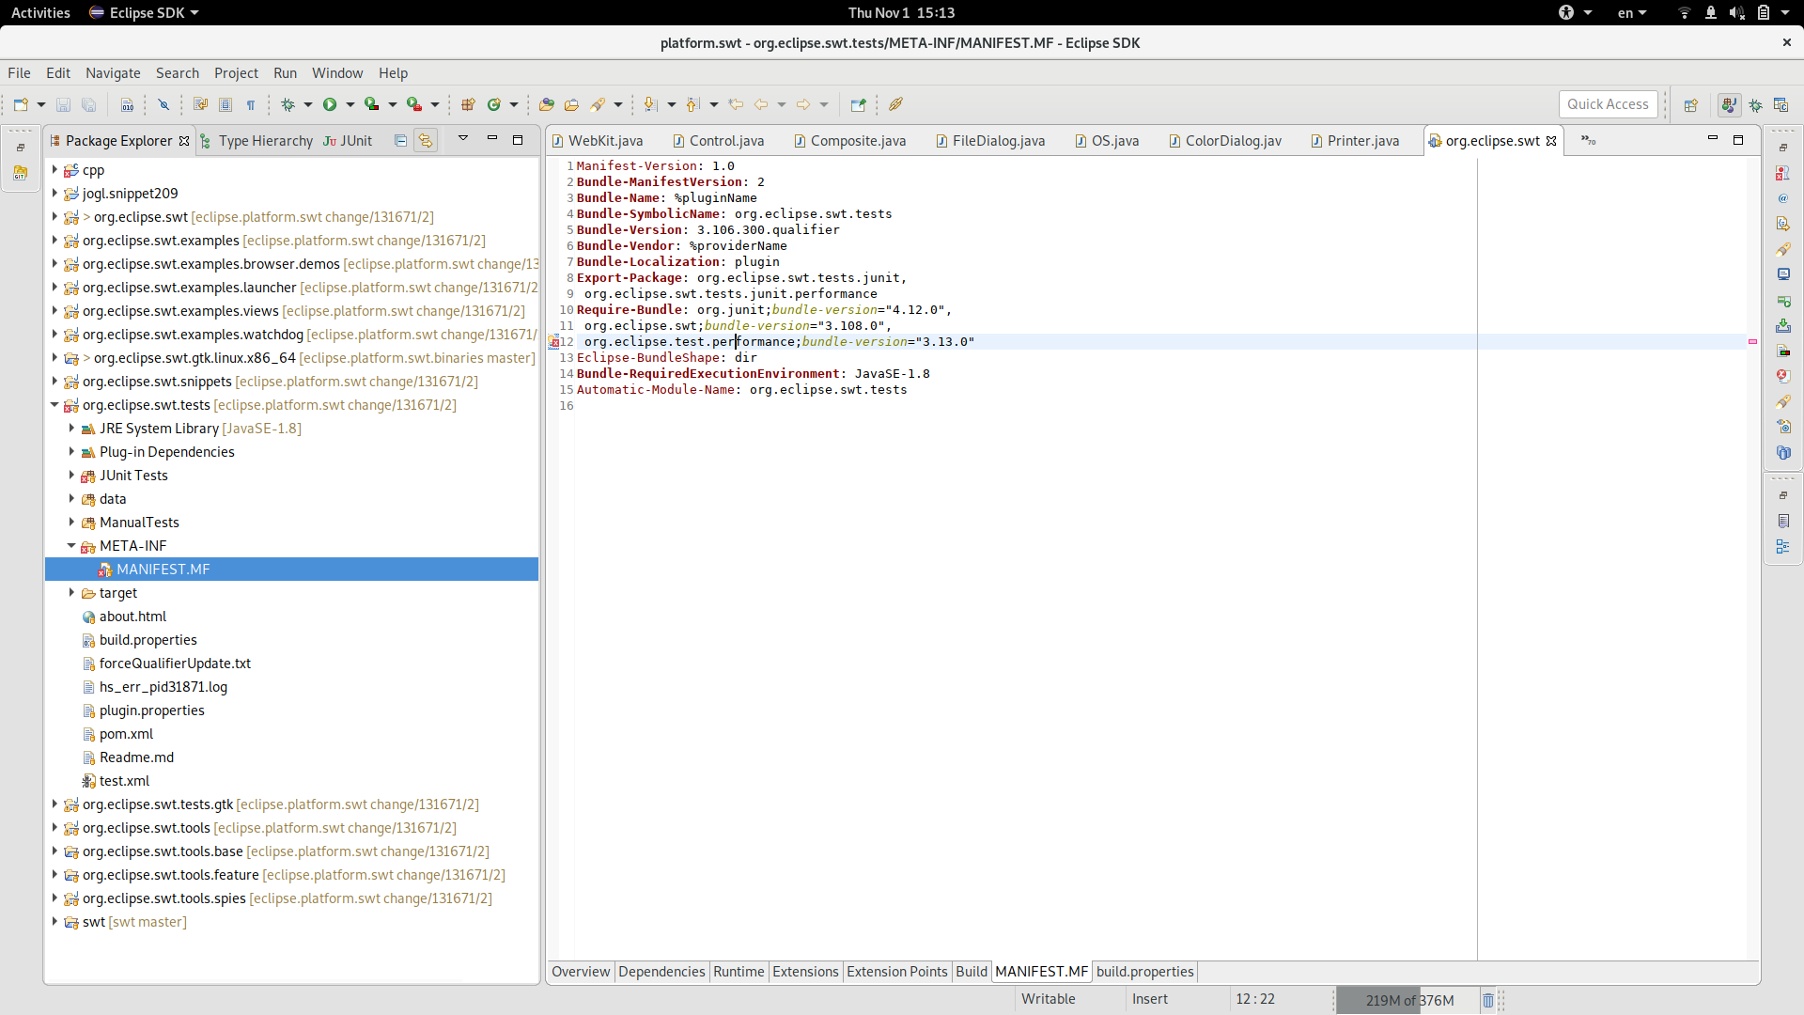Screen dimensions: 1804x1015
Task: Open the Navigate menu
Action: (113, 73)
